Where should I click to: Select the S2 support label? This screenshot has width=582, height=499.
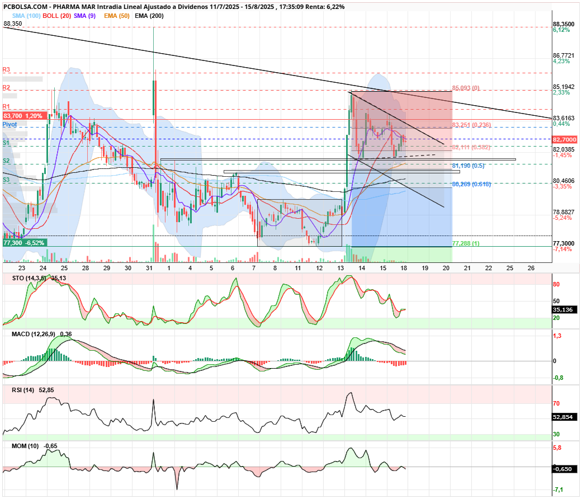(6, 161)
